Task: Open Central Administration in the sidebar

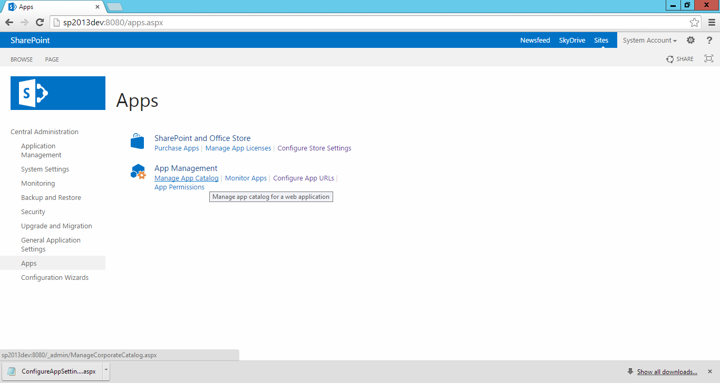Action: click(44, 132)
